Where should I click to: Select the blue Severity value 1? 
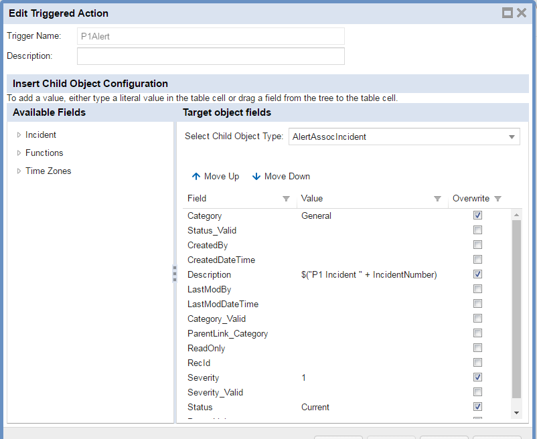[x=303, y=377]
